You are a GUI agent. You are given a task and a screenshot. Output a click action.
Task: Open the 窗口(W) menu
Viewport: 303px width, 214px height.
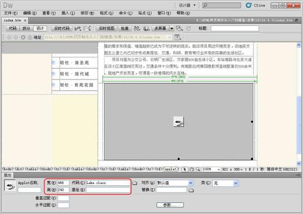point(164,13)
